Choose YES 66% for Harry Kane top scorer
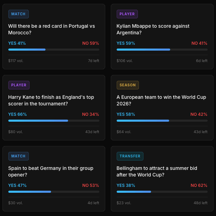This screenshot has width=216, height=216. coord(17,114)
